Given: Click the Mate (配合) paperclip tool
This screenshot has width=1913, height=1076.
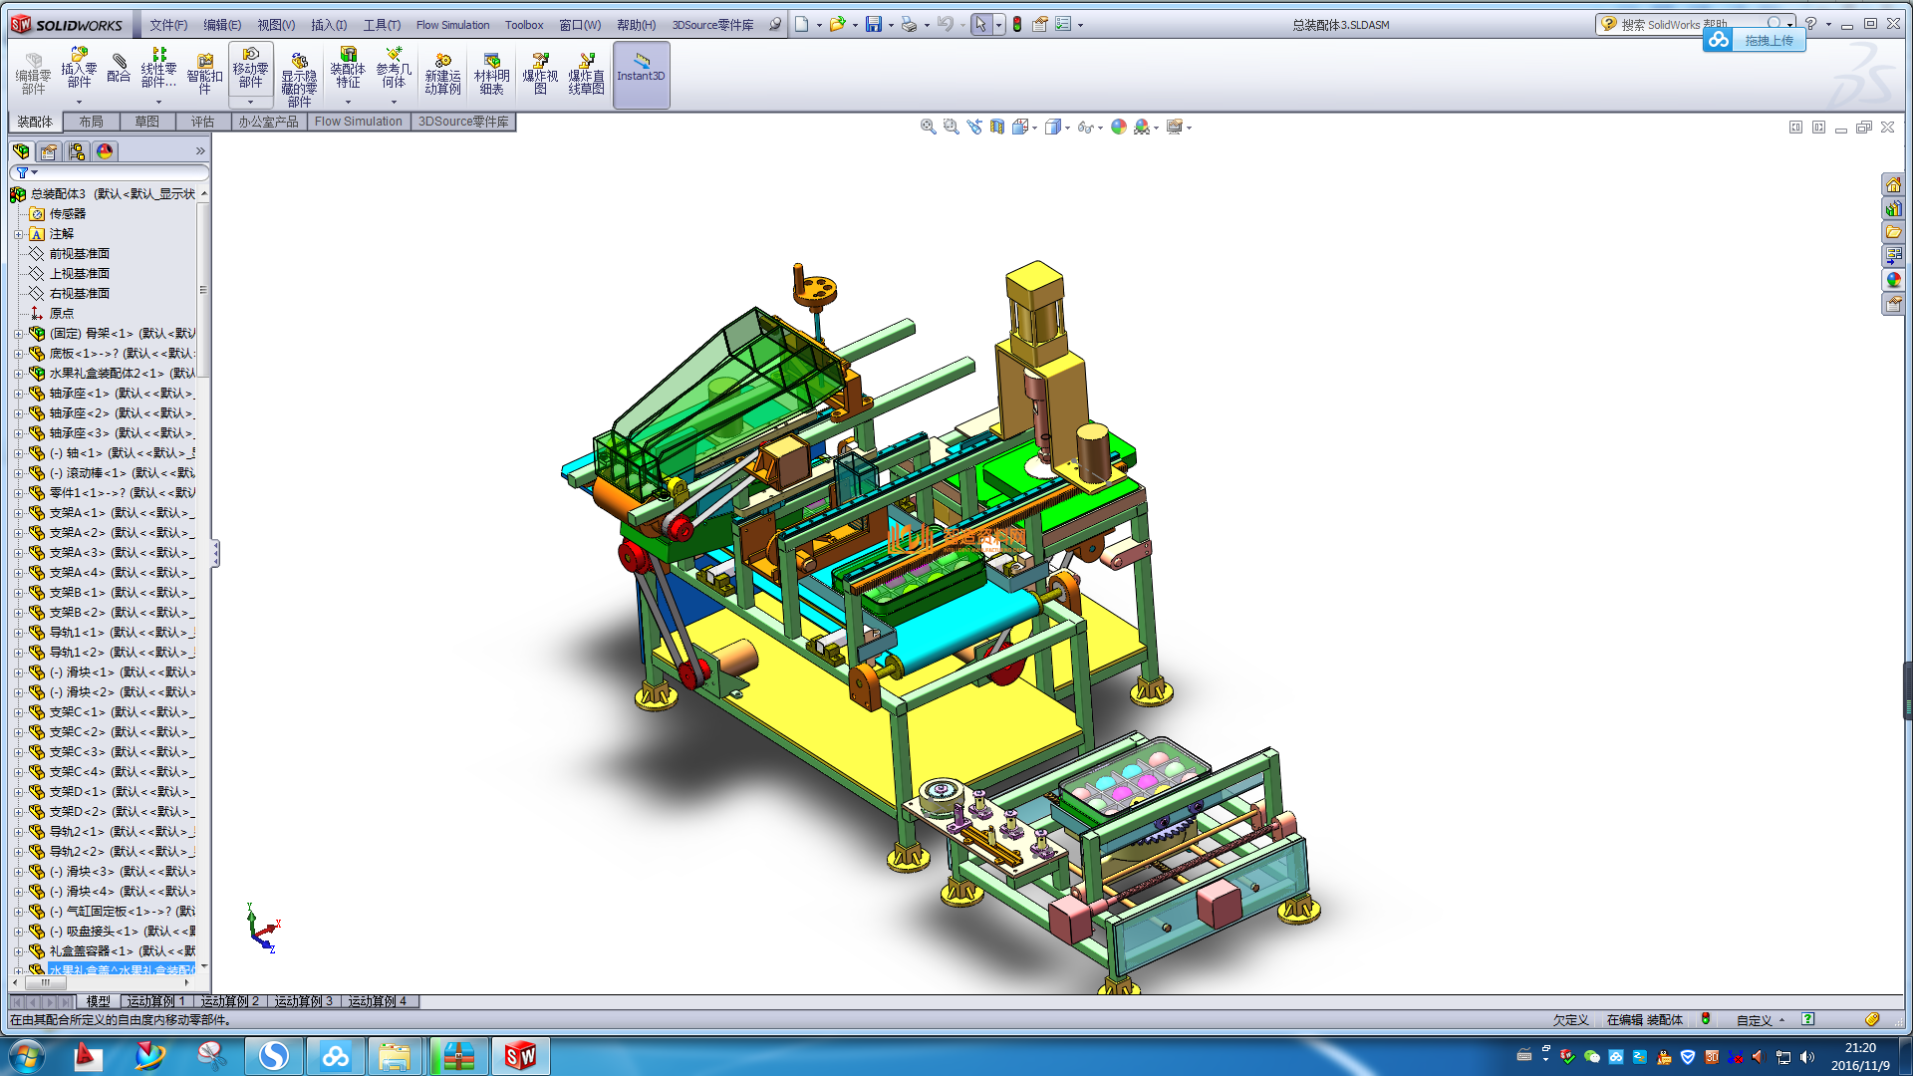Looking at the screenshot, I should (x=119, y=68).
